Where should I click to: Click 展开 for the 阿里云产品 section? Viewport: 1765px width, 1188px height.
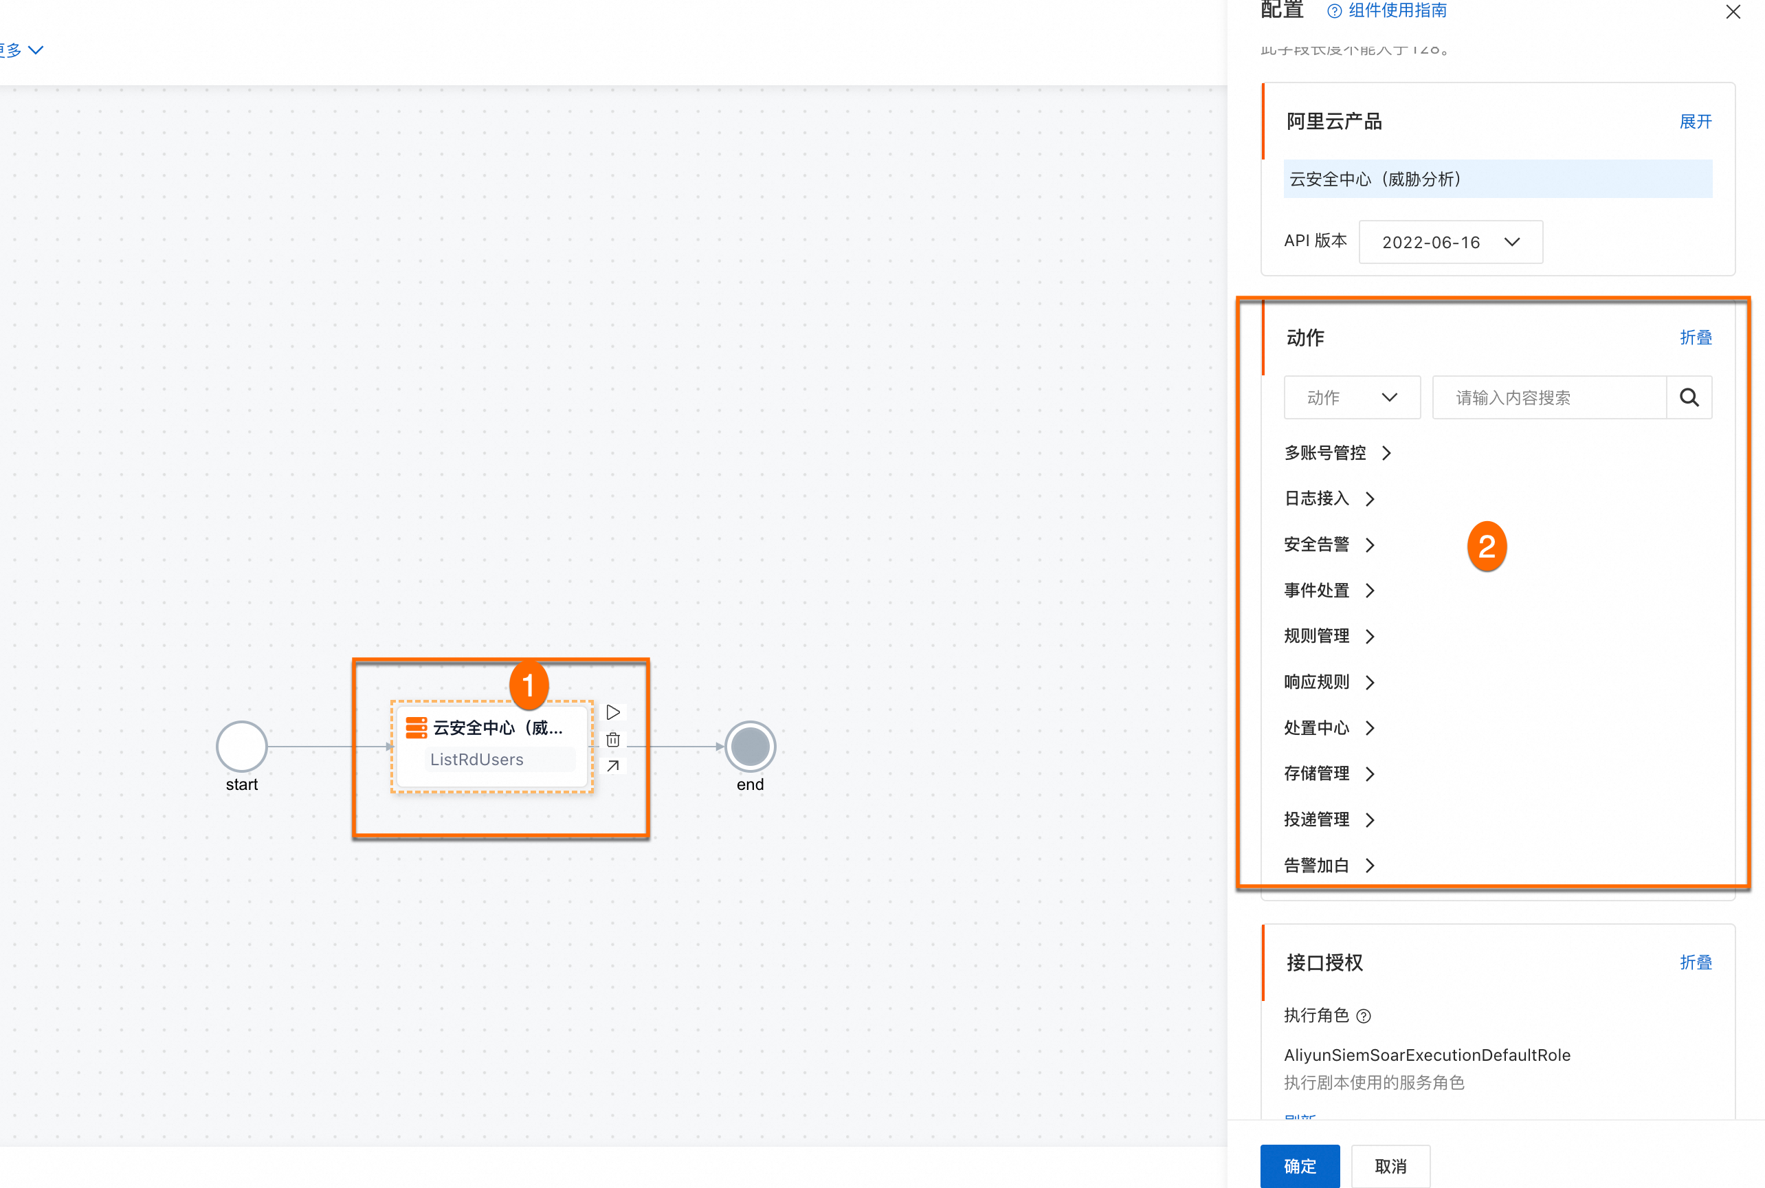pyautogui.click(x=1695, y=122)
